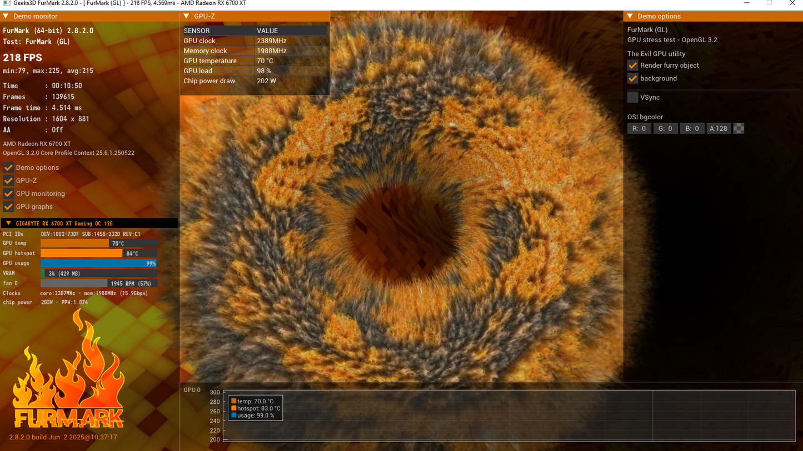Image resolution: width=803 pixels, height=451 pixels.
Task: Collapse the Demo monitor panel triangle
Action: tap(6, 17)
